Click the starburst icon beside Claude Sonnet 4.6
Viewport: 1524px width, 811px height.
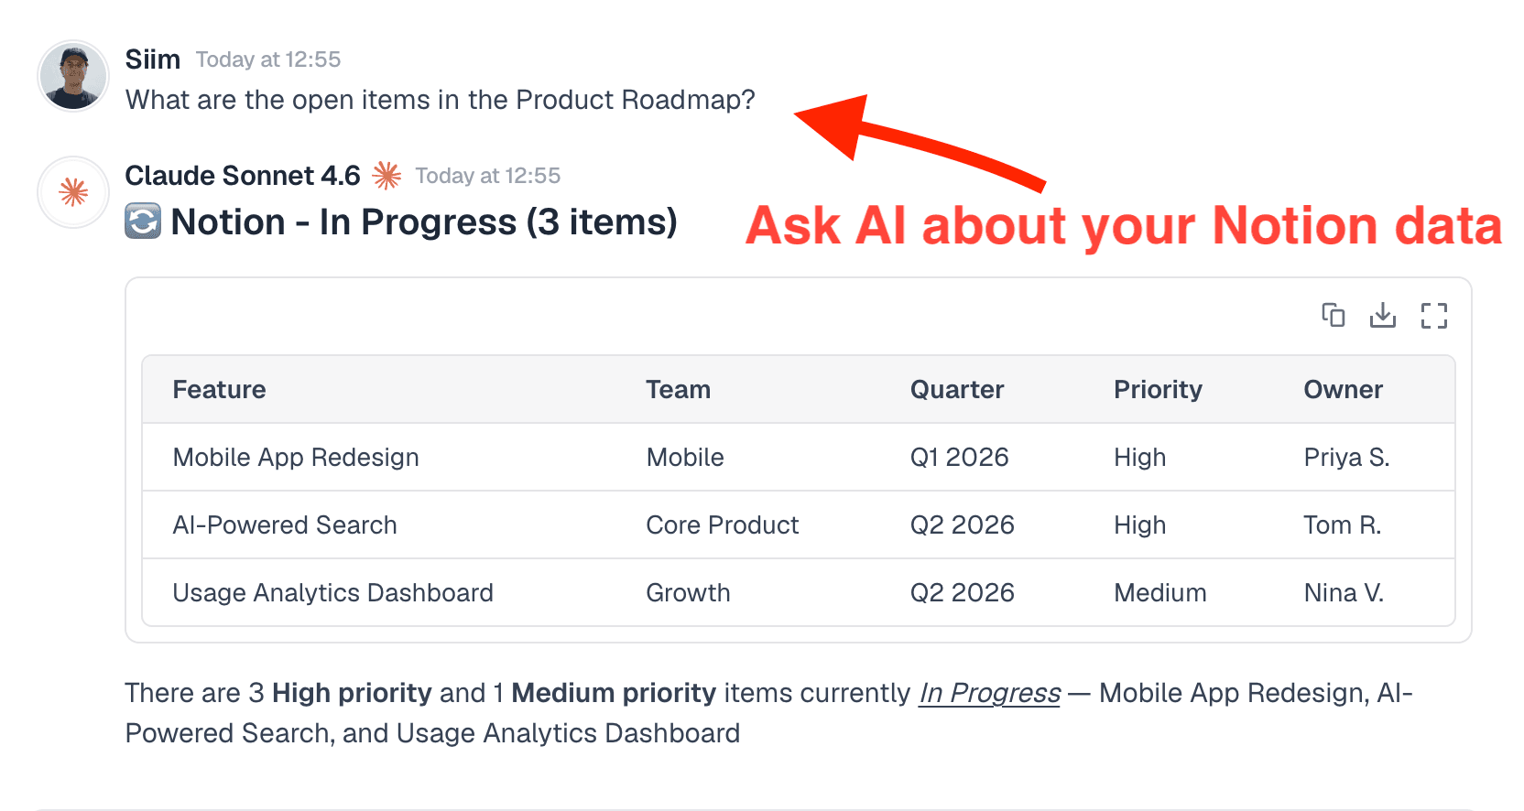(386, 175)
